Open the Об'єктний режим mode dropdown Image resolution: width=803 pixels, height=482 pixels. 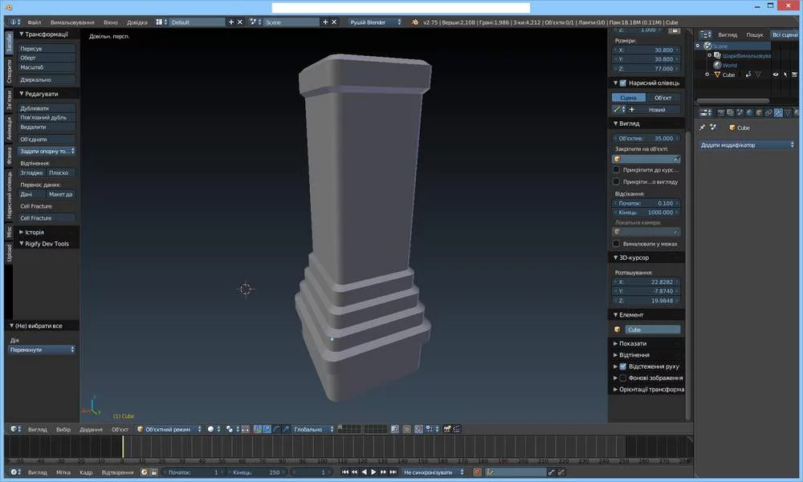pyautogui.click(x=169, y=429)
